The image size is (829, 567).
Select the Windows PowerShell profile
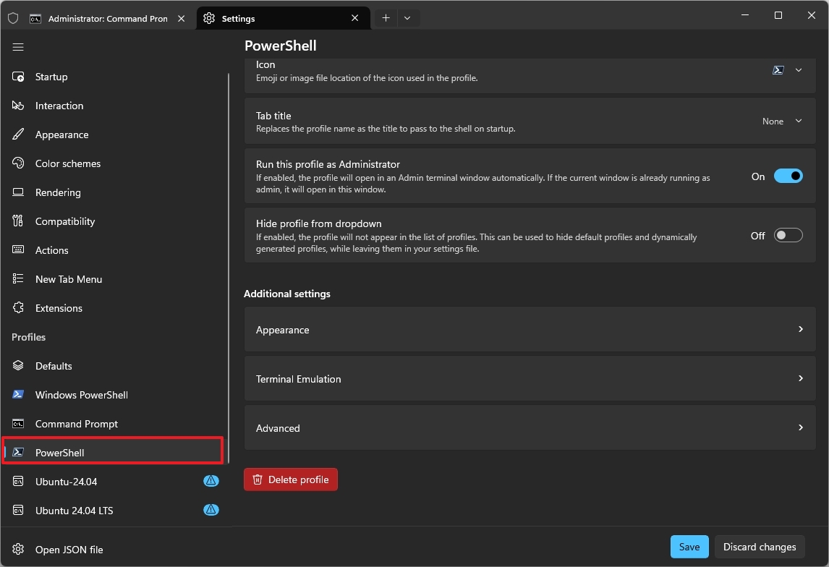(x=81, y=395)
